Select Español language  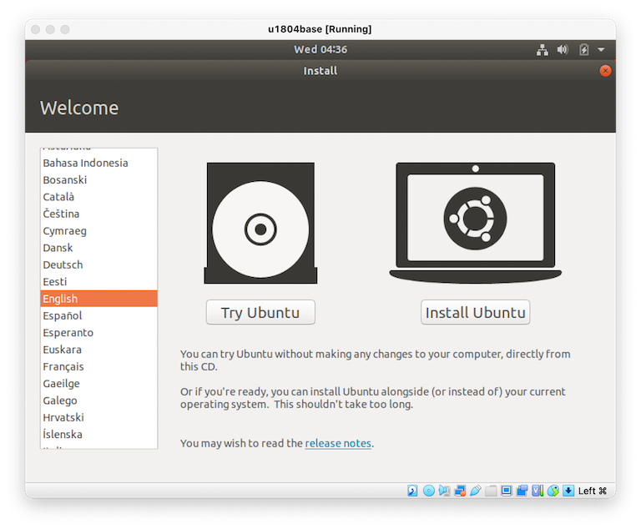pyautogui.click(x=99, y=315)
